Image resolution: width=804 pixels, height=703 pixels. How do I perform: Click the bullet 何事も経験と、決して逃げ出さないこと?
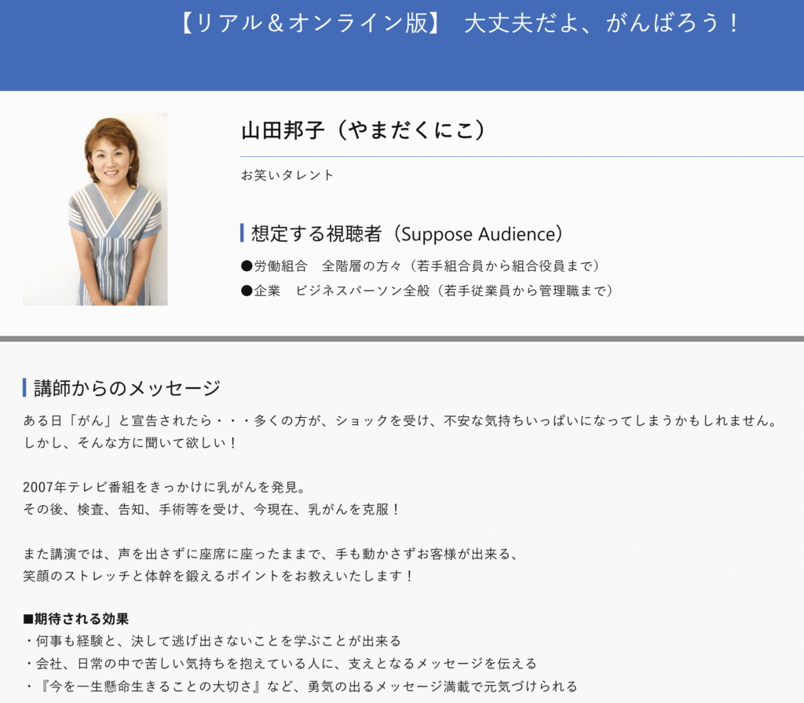pos(212,642)
